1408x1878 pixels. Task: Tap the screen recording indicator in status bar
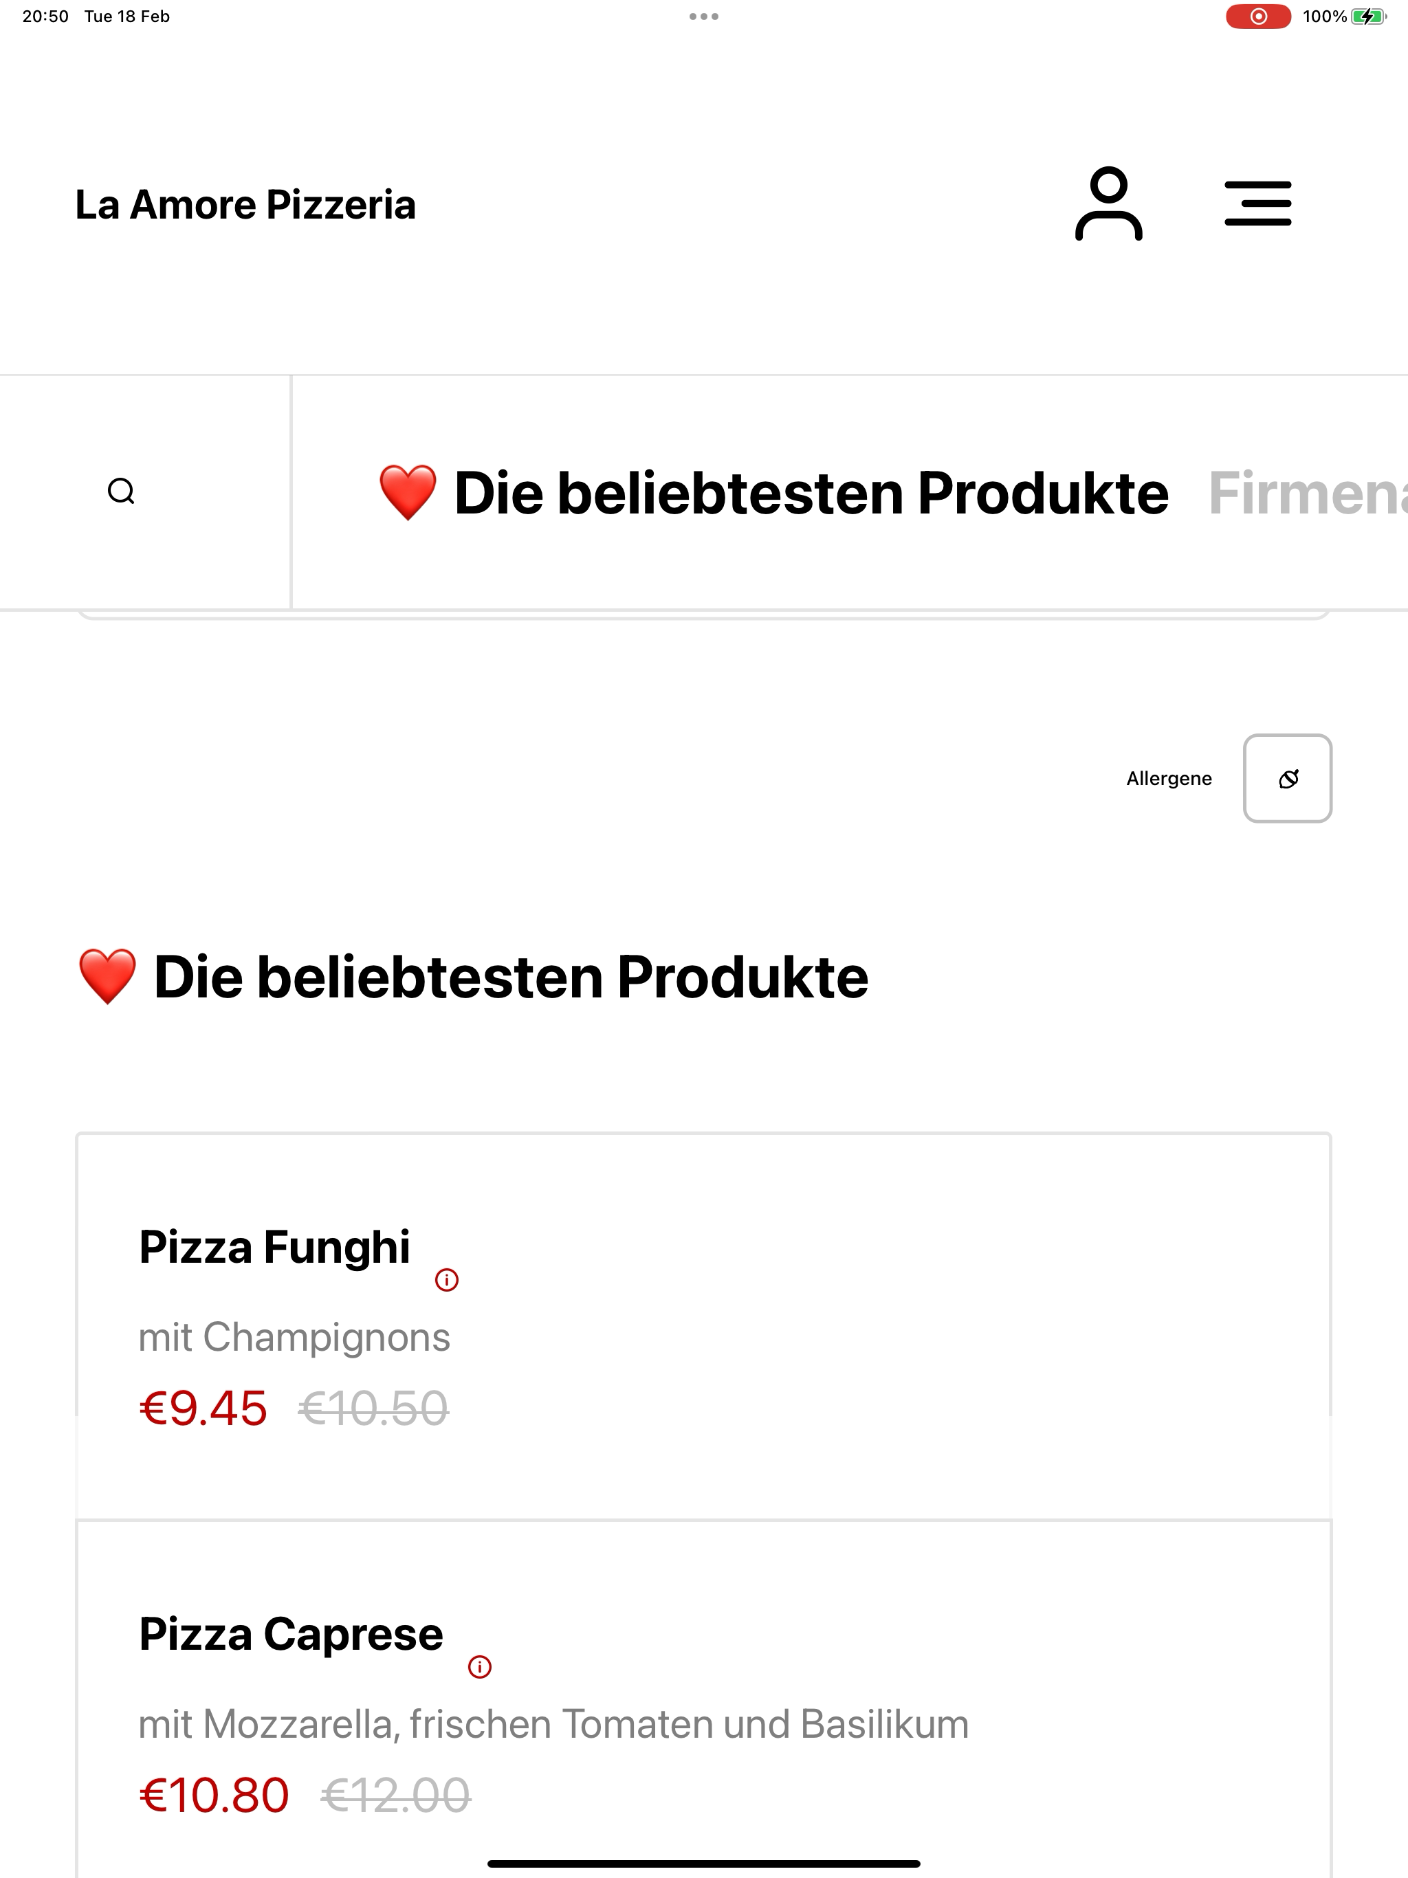(1257, 16)
